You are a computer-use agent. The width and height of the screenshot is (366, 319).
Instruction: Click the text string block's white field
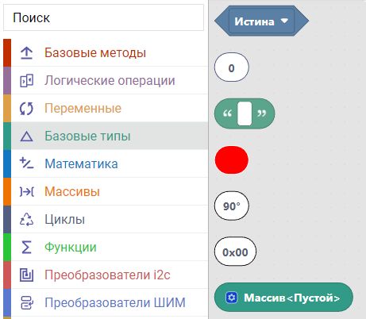[245, 113]
